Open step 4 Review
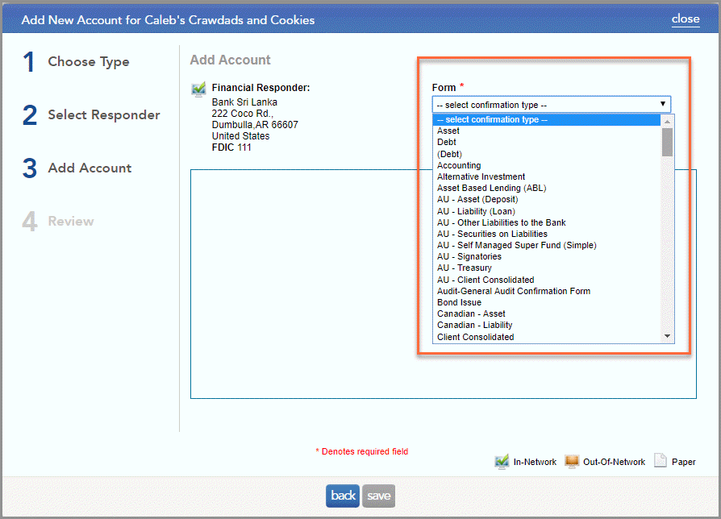Screen dimensions: 721x519 (x=71, y=221)
